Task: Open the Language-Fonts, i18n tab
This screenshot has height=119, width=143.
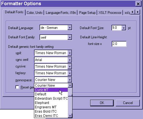Action: pos(61,13)
